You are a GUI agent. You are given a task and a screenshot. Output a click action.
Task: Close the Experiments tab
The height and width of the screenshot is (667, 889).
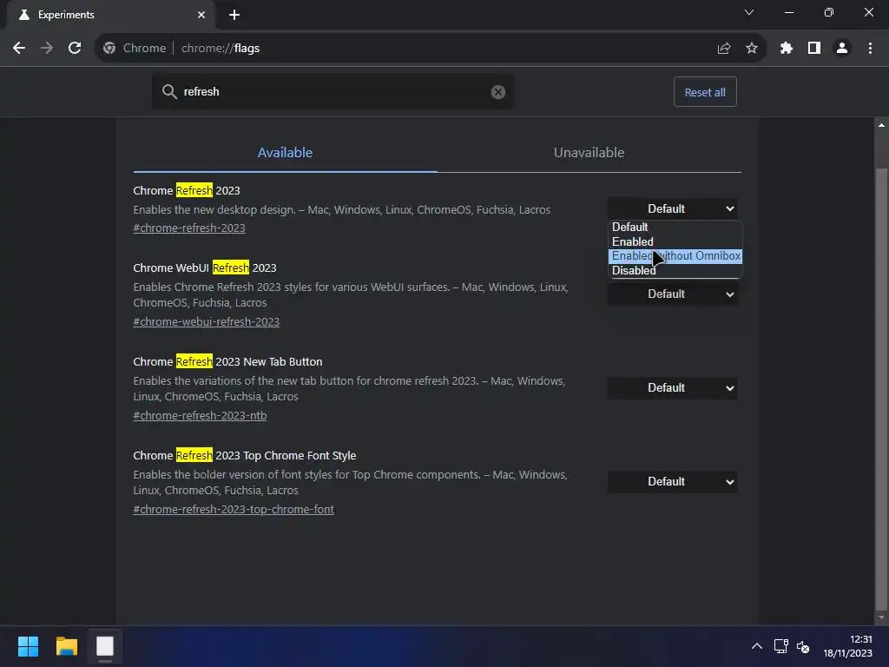pyautogui.click(x=201, y=15)
